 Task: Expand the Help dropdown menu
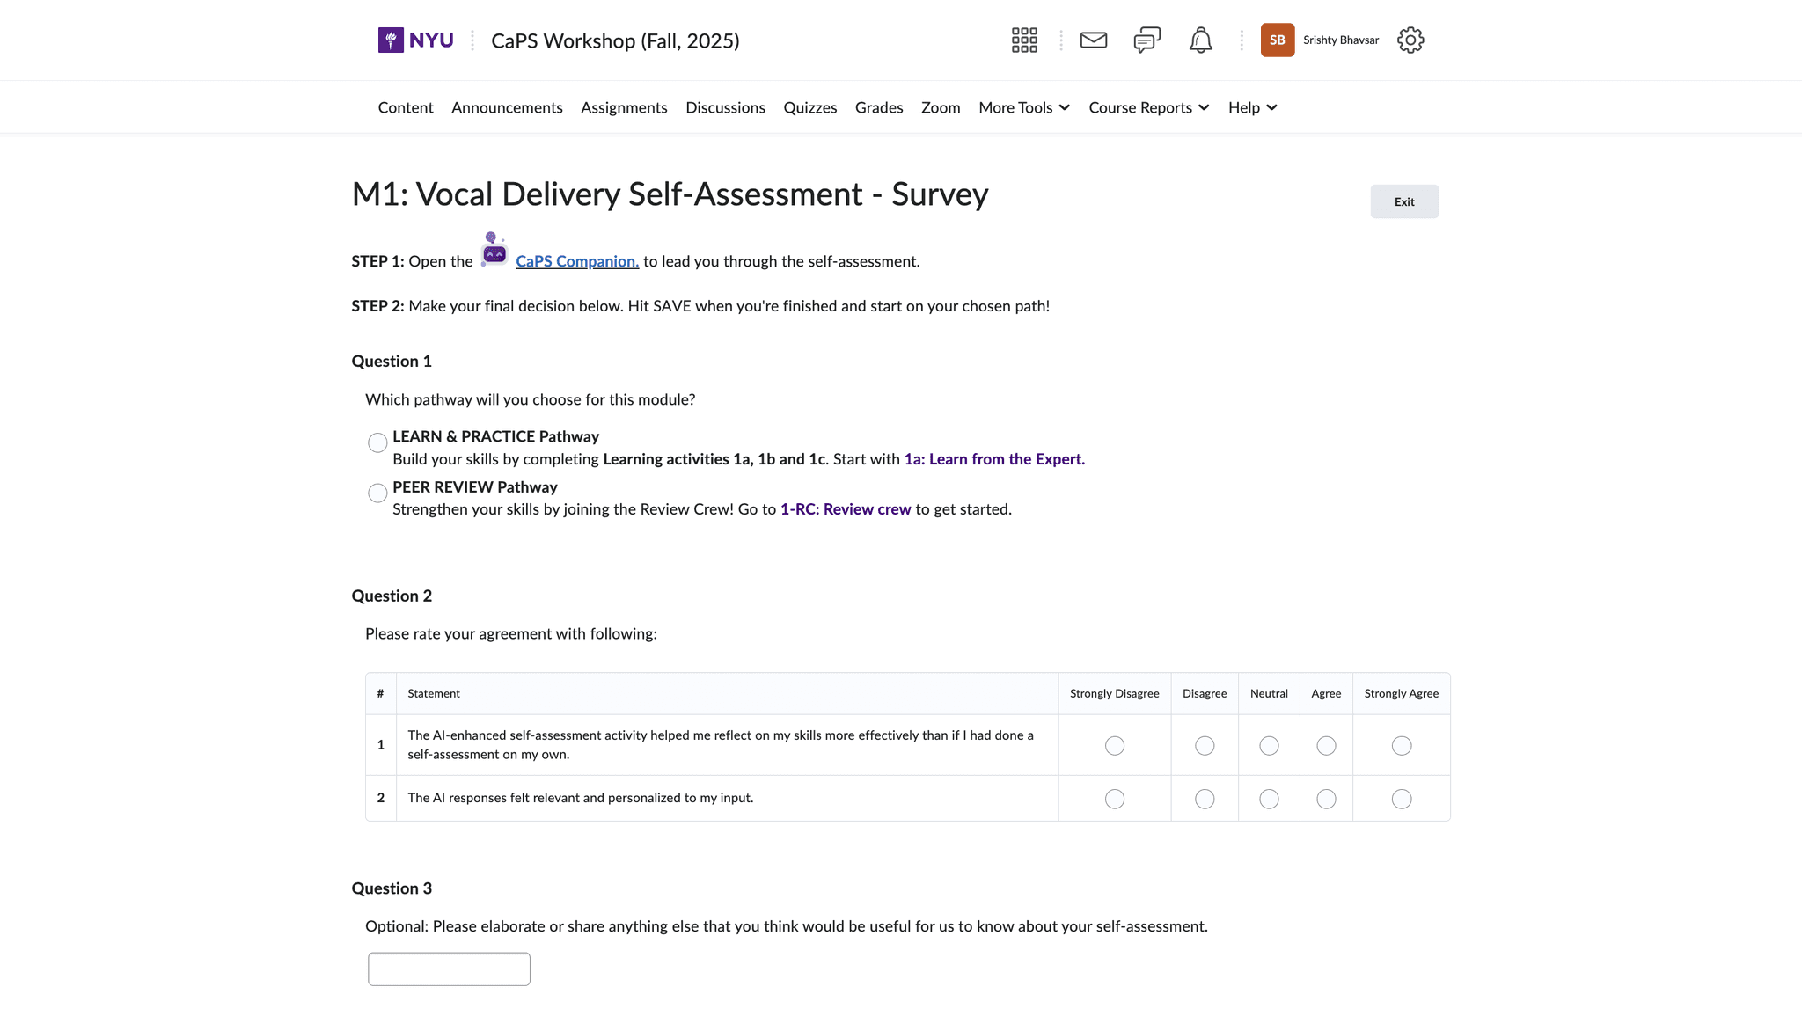click(x=1253, y=107)
